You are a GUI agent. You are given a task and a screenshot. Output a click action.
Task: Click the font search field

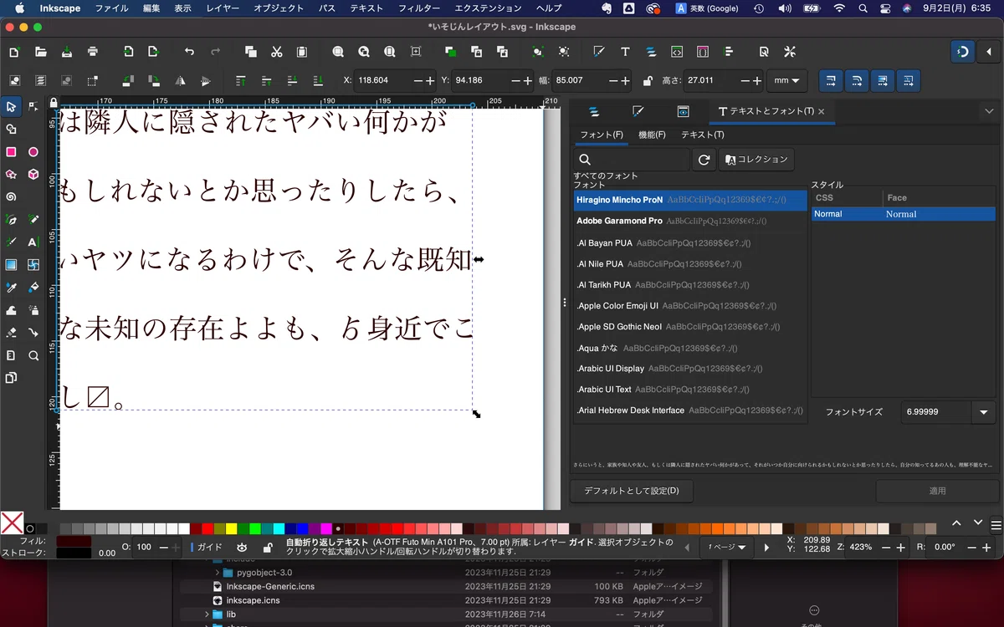coord(632,159)
